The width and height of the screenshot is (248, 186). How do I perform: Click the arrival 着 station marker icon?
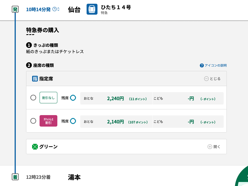click(15, 177)
